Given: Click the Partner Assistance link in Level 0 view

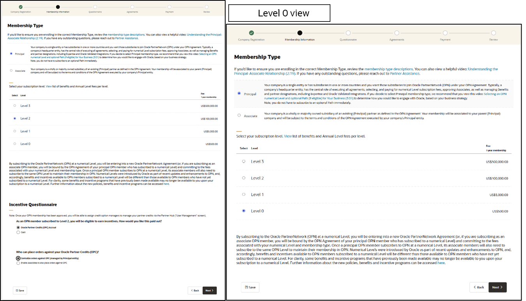Looking at the screenshot, I should (405, 73).
